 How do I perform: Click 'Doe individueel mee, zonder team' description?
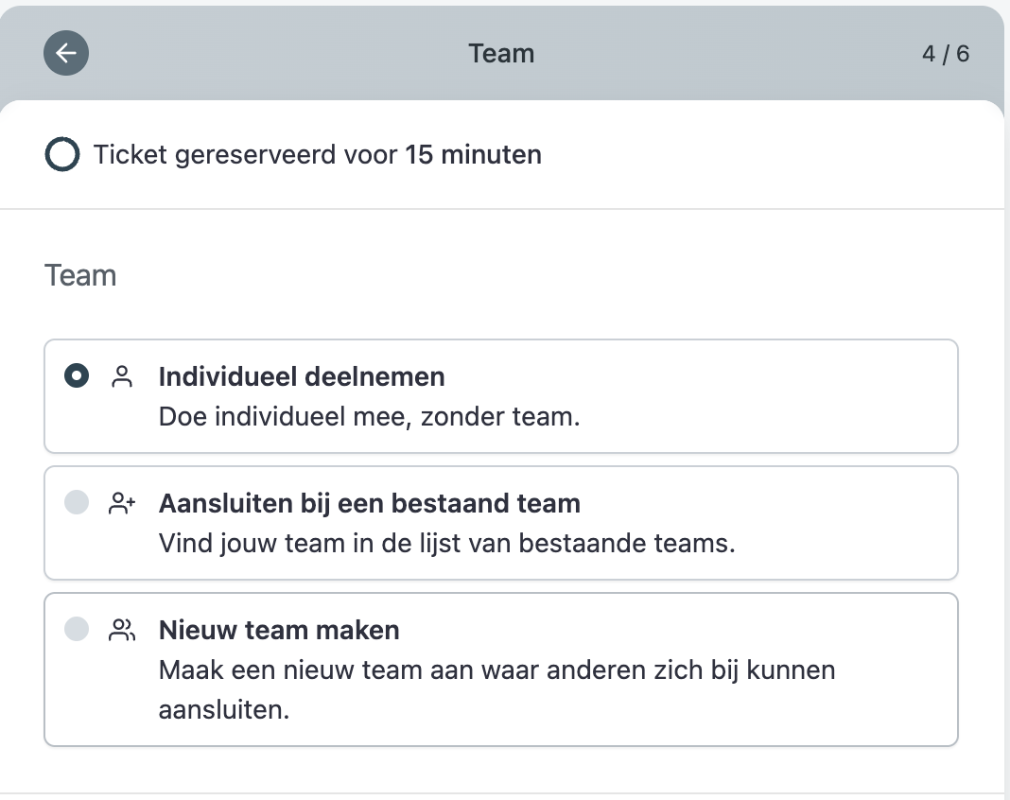(x=369, y=416)
